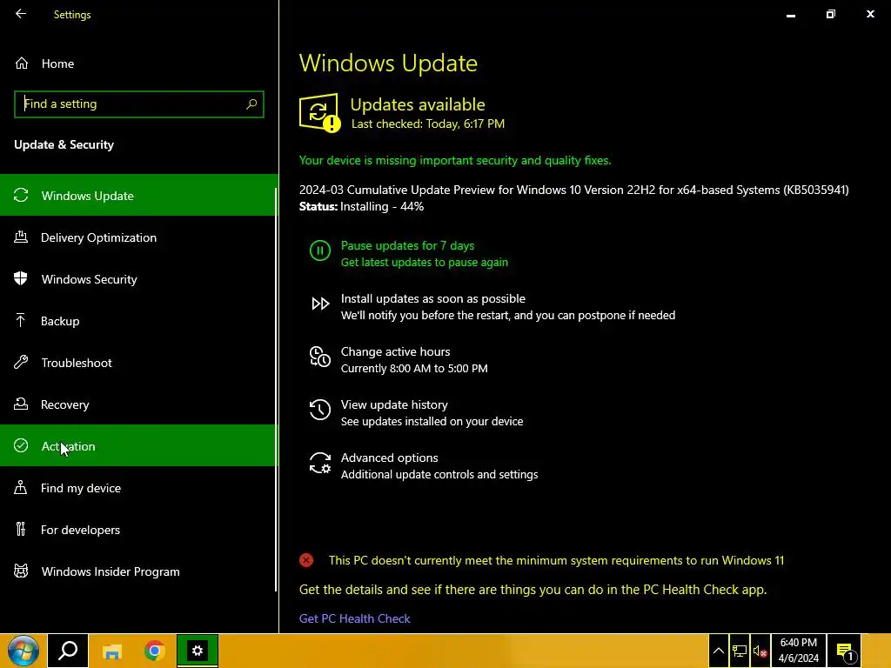This screenshot has width=891, height=668.
Task: Click the Windows Update sync icon in sidebar
Action: pos(21,196)
